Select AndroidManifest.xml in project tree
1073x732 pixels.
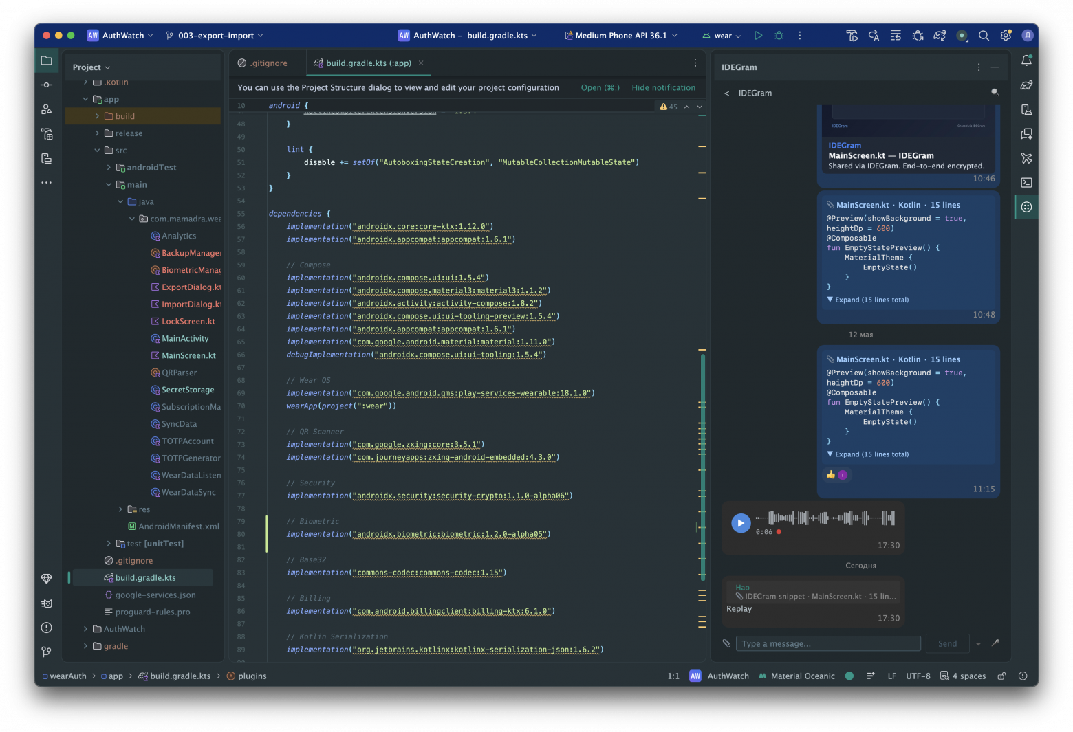click(173, 526)
